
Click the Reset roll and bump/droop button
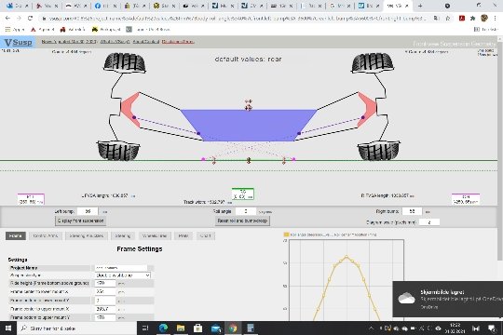click(242, 221)
